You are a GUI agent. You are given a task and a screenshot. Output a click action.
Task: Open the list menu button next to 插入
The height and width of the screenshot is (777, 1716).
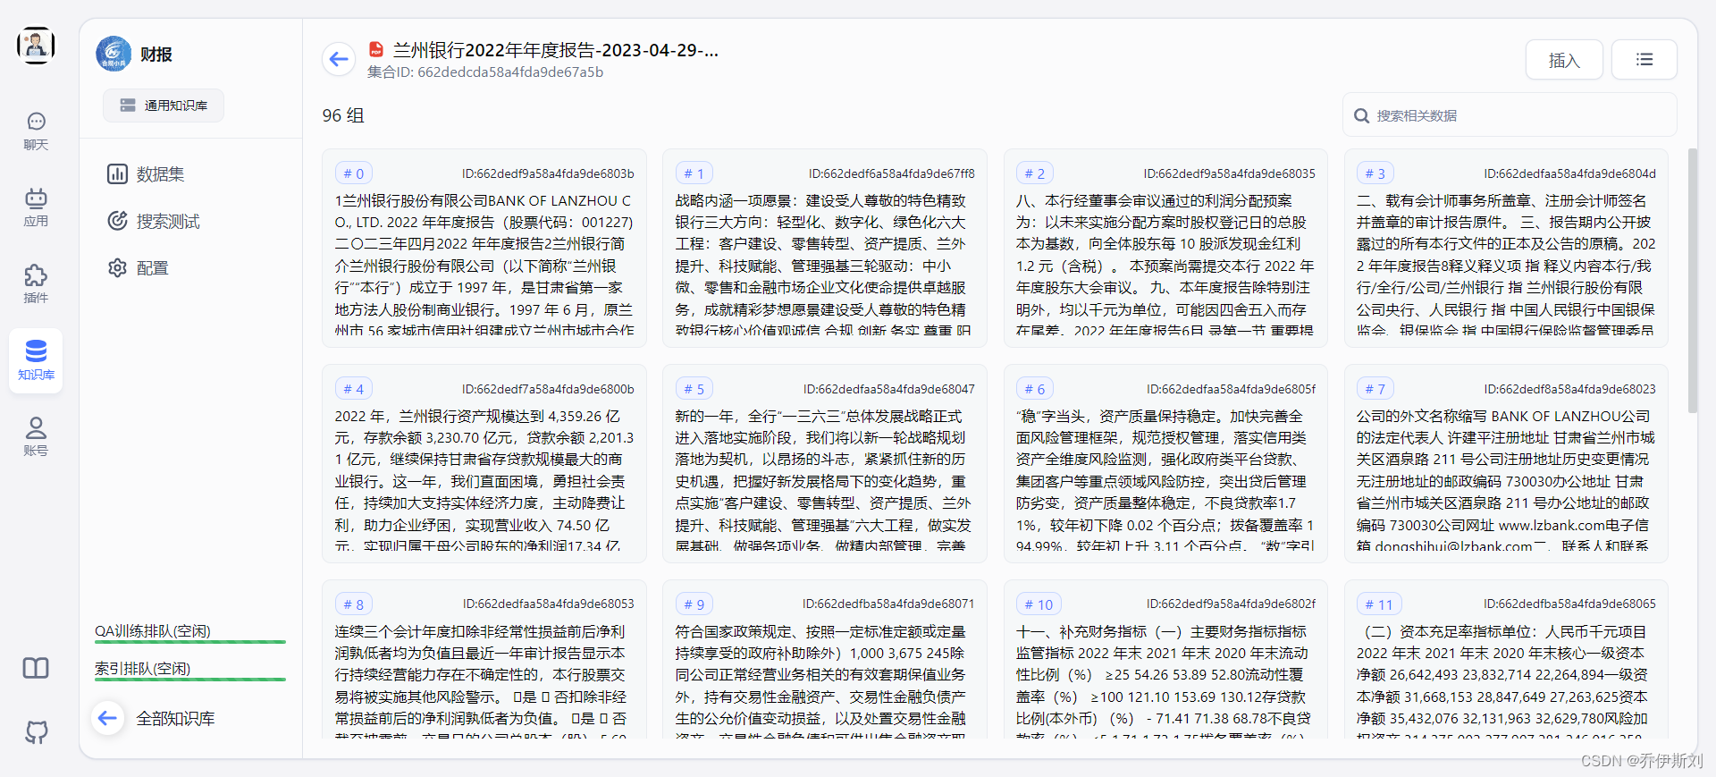click(x=1644, y=60)
